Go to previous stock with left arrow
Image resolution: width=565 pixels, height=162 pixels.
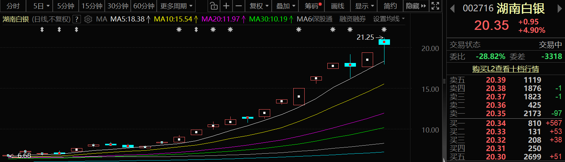[x=453, y=8]
